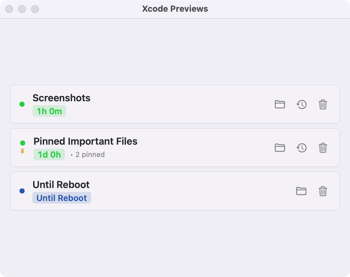Open the Pinned Important Files folder

click(x=280, y=148)
